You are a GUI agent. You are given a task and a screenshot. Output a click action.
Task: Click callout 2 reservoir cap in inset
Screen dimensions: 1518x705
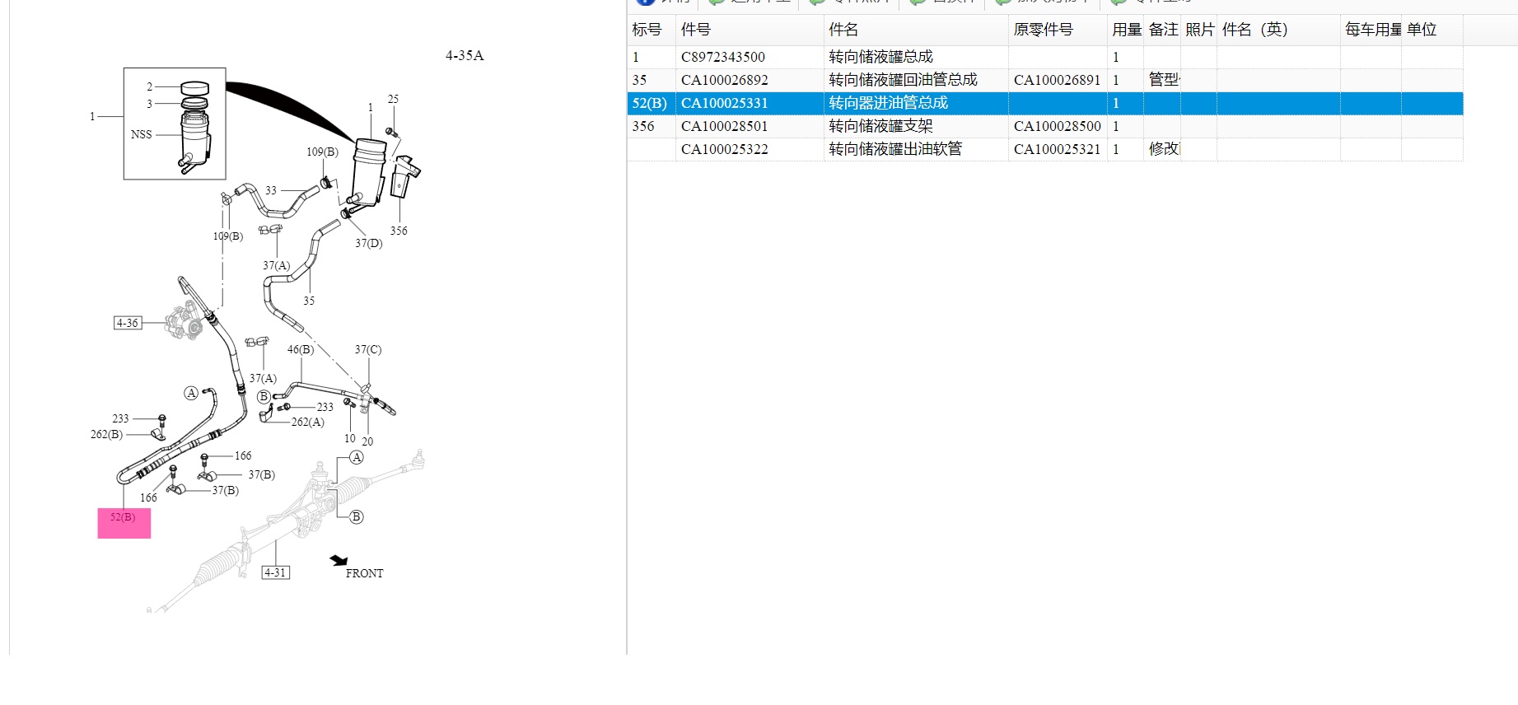tap(150, 86)
